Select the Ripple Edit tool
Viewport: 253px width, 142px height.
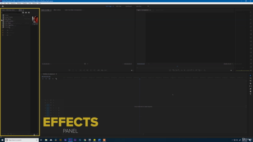point(250,81)
